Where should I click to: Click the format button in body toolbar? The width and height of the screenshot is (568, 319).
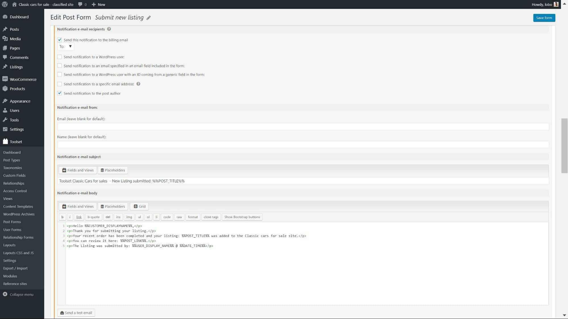193,217
